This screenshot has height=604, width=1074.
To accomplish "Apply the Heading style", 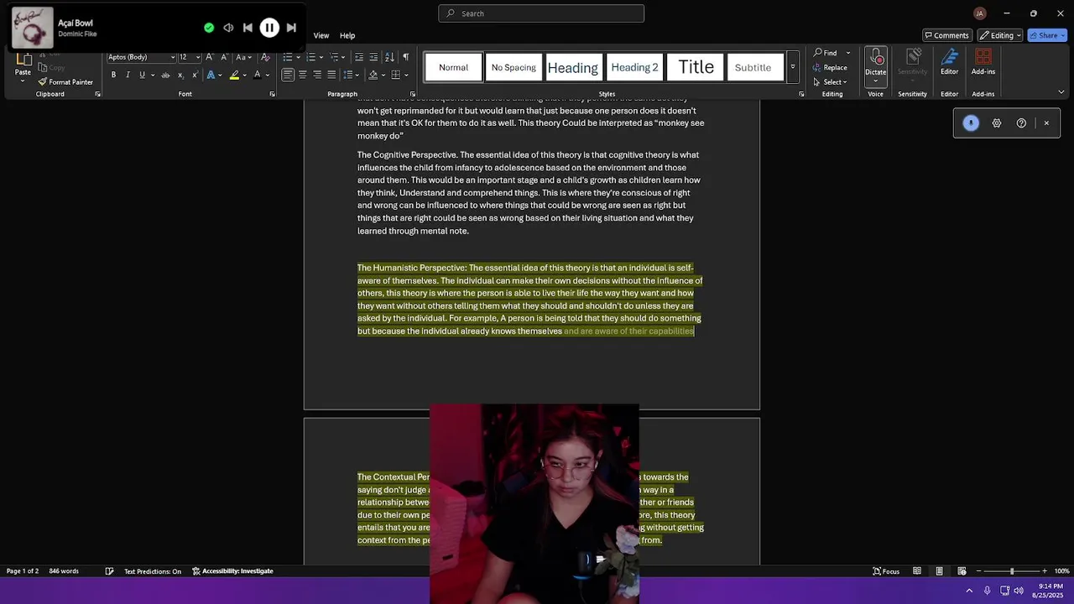I will click(573, 67).
